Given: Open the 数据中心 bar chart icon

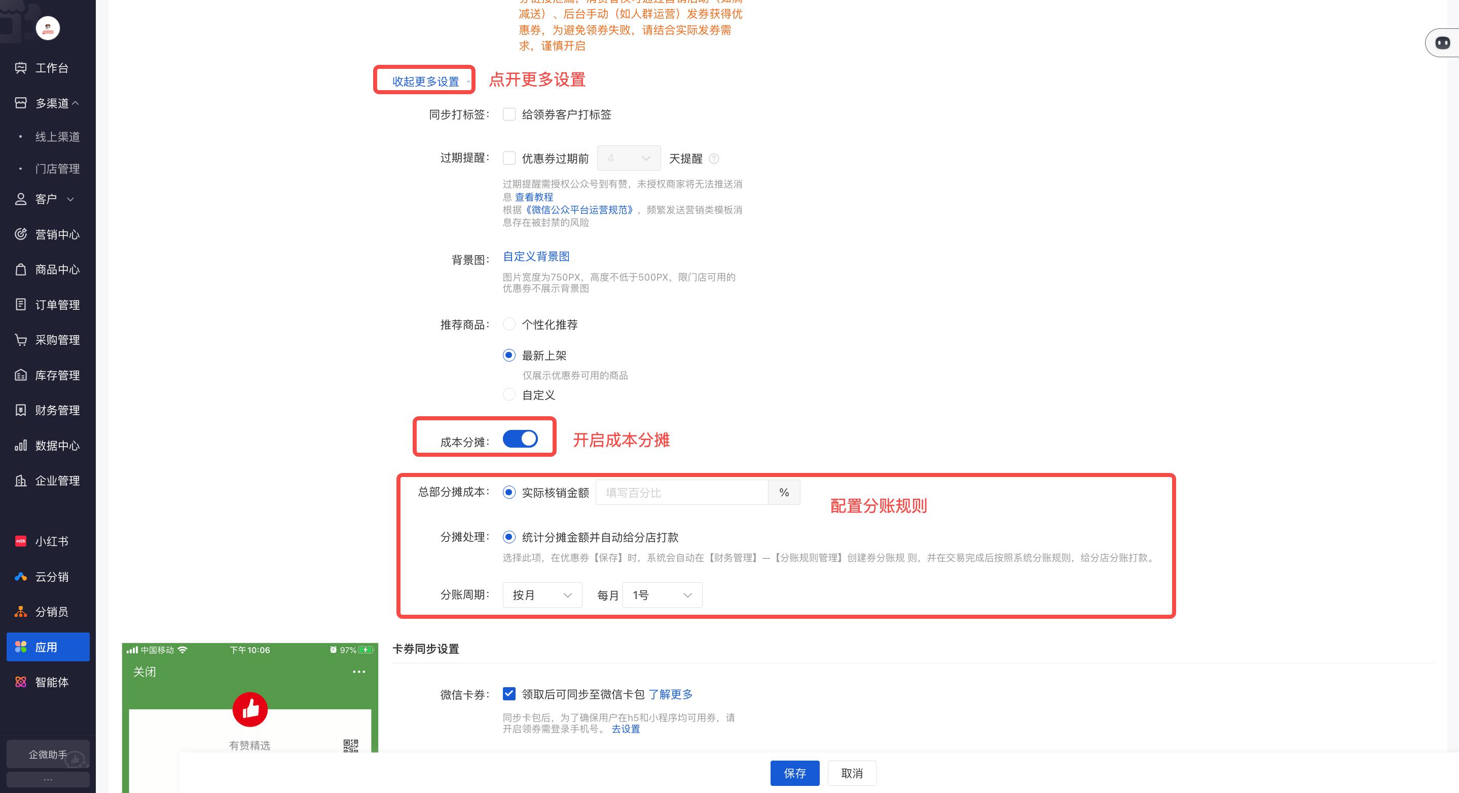Looking at the screenshot, I should click(x=21, y=445).
